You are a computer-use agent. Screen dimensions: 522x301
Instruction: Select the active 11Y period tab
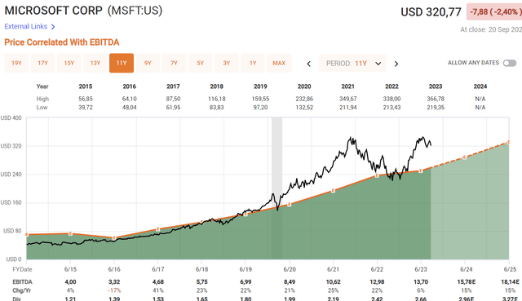point(122,63)
